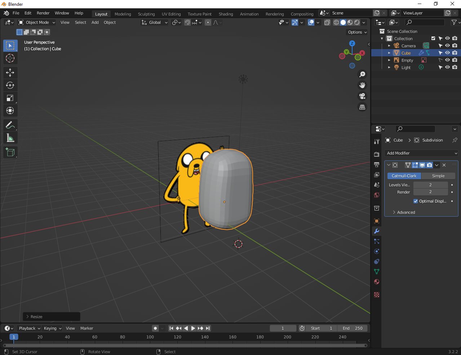Remove the Subdivision modifier
Screen dimensions: 461x355
444,165
